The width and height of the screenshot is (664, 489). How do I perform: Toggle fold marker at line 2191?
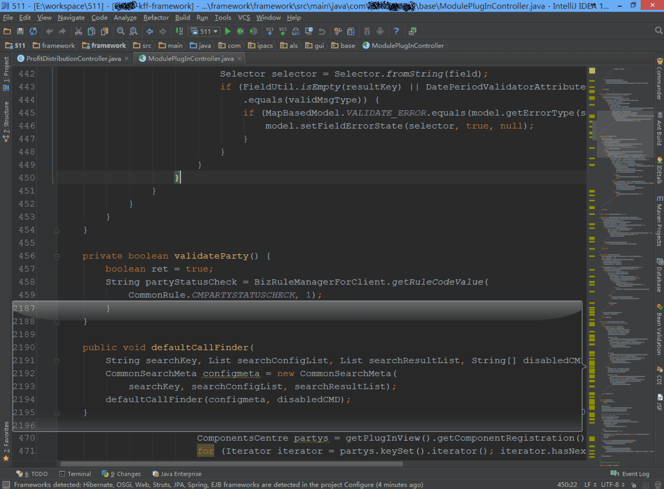pos(57,361)
